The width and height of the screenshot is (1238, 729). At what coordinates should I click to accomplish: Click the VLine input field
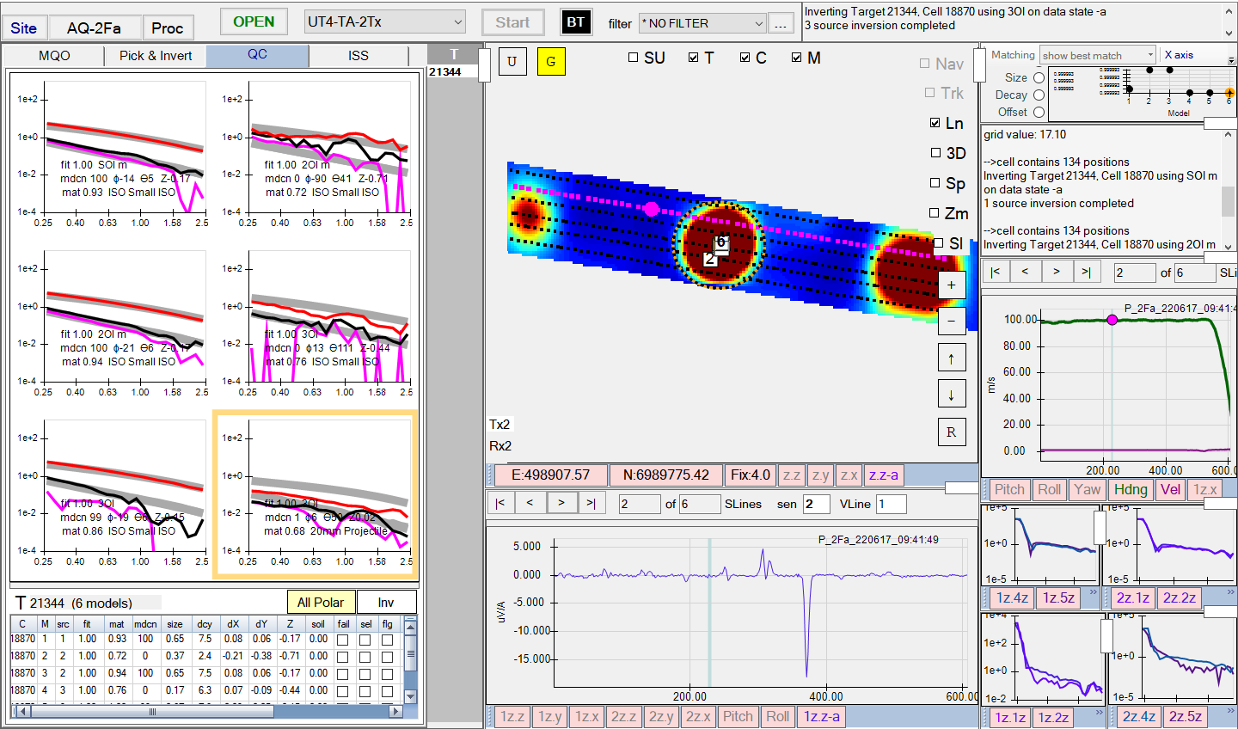[891, 504]
